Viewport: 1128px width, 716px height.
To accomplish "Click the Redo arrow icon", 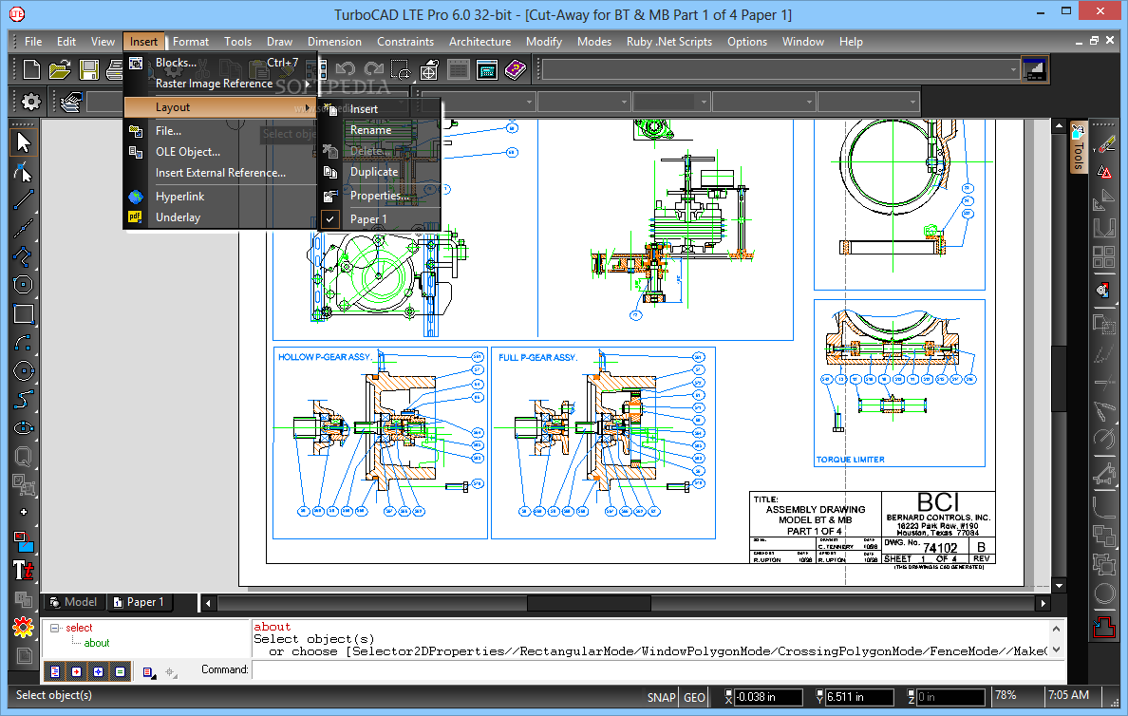I will coord(374,69).
